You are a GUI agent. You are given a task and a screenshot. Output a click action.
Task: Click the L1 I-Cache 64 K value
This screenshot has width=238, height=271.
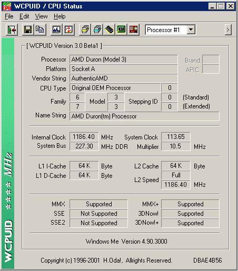84,166
